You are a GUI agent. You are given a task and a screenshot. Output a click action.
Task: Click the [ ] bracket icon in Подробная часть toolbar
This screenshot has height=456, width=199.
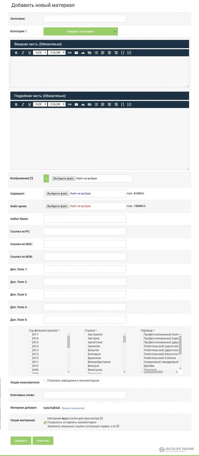[x=123, y=104]
